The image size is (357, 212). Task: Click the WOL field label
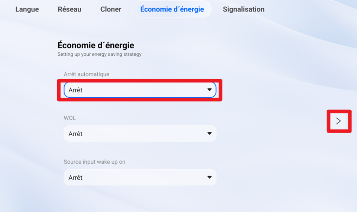pyautogui.click(x=70, y=118)
